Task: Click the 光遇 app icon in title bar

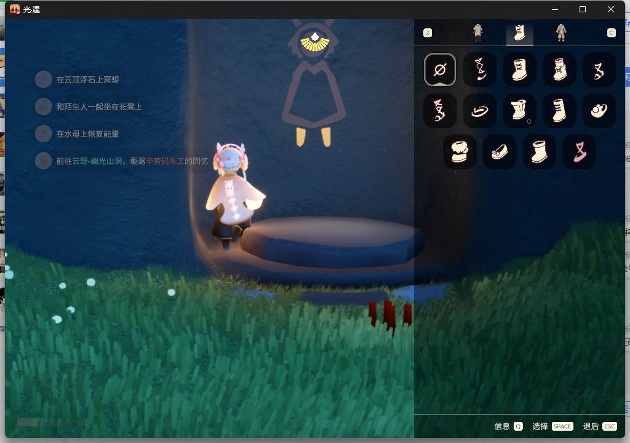Action: click(15, 9)
